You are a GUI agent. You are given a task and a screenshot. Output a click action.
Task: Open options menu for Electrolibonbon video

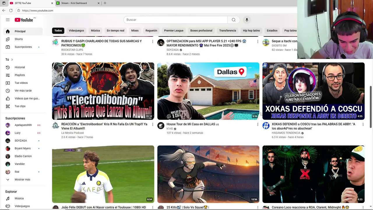(x=152, y=125)
